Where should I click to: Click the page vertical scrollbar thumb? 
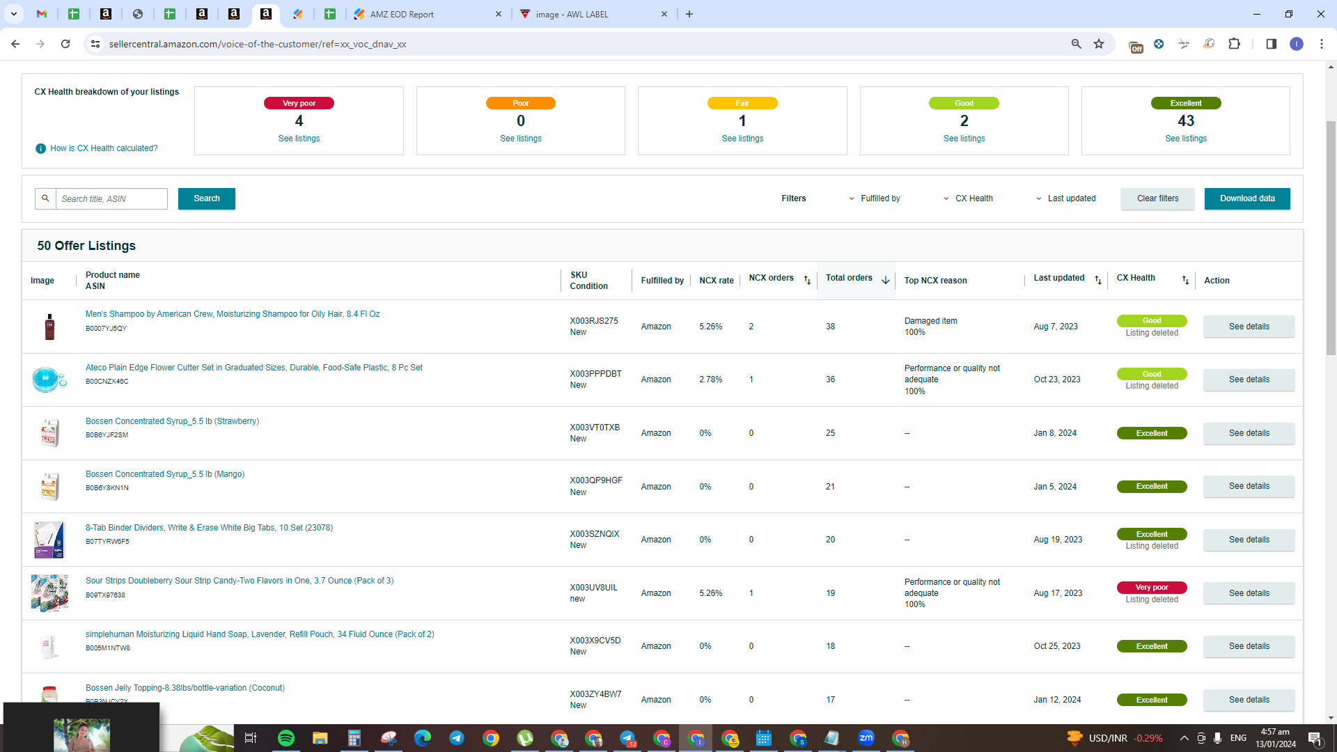(1331, 237)
